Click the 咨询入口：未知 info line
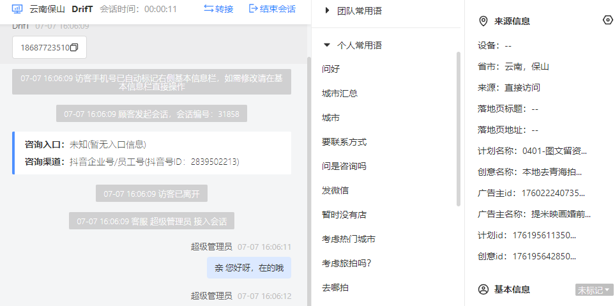The height and width of the screenshot is (306, 615). 86,144
